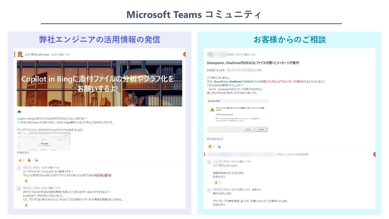Click the thumbs-up reaction under 情報共有ありがとうございます

click(x=217, y=182)
